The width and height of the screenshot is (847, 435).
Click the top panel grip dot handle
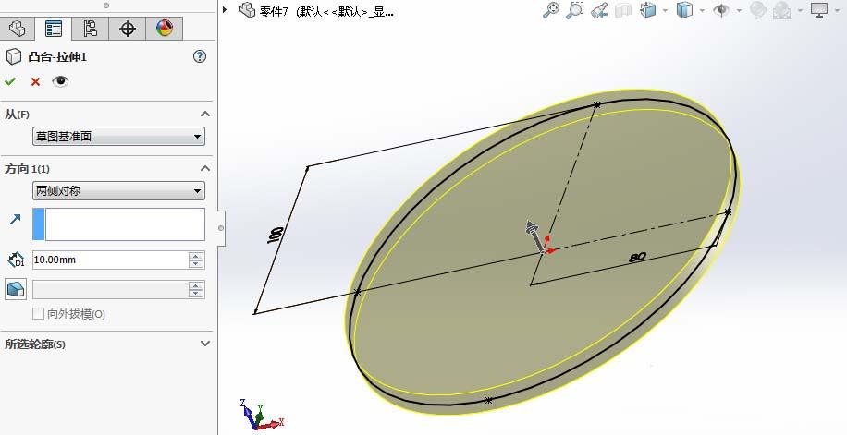tap(106, 6)
